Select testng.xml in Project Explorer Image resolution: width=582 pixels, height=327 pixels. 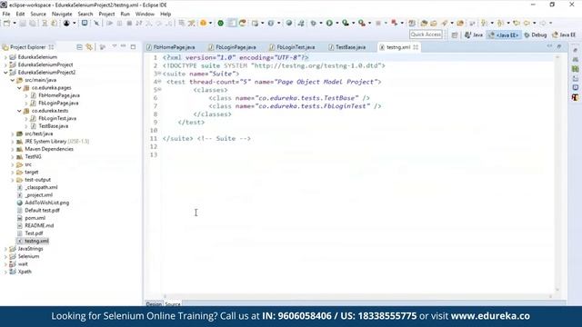[x=36, y=241]
